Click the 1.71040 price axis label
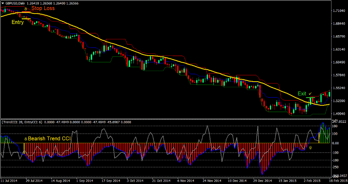348x184 pixels. click(x=339, y=11)
